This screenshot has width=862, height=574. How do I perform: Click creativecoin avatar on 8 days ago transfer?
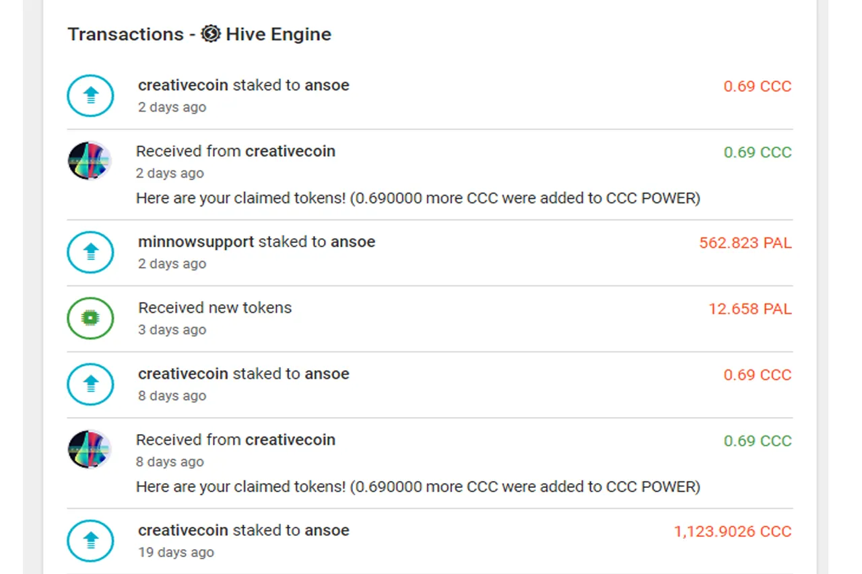(90, 450)
